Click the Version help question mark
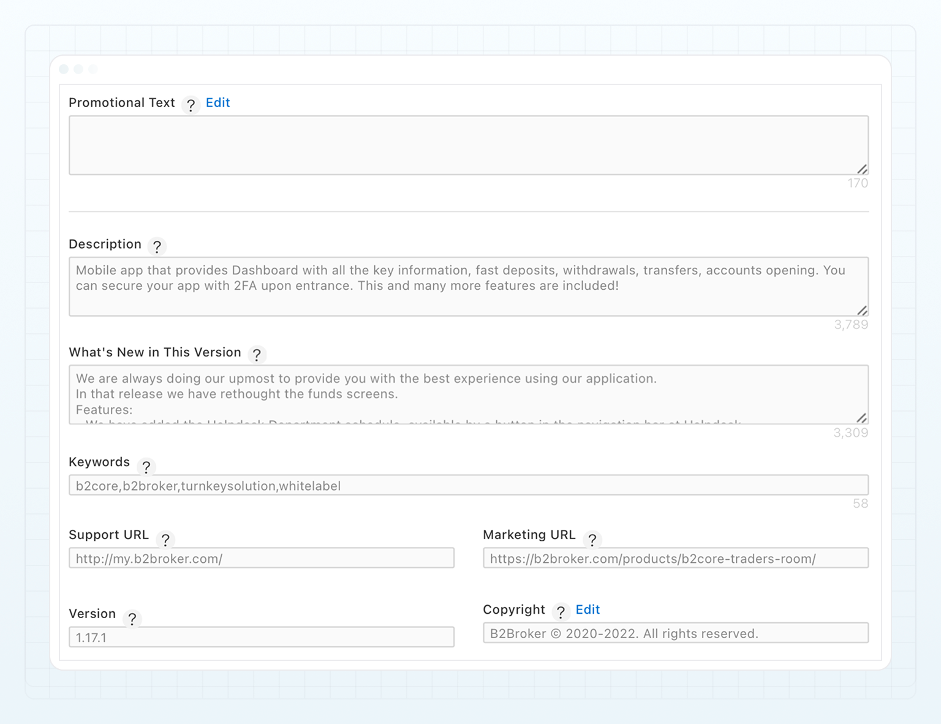This screenshot has height=724, width=941. click(x=132, y=619)
